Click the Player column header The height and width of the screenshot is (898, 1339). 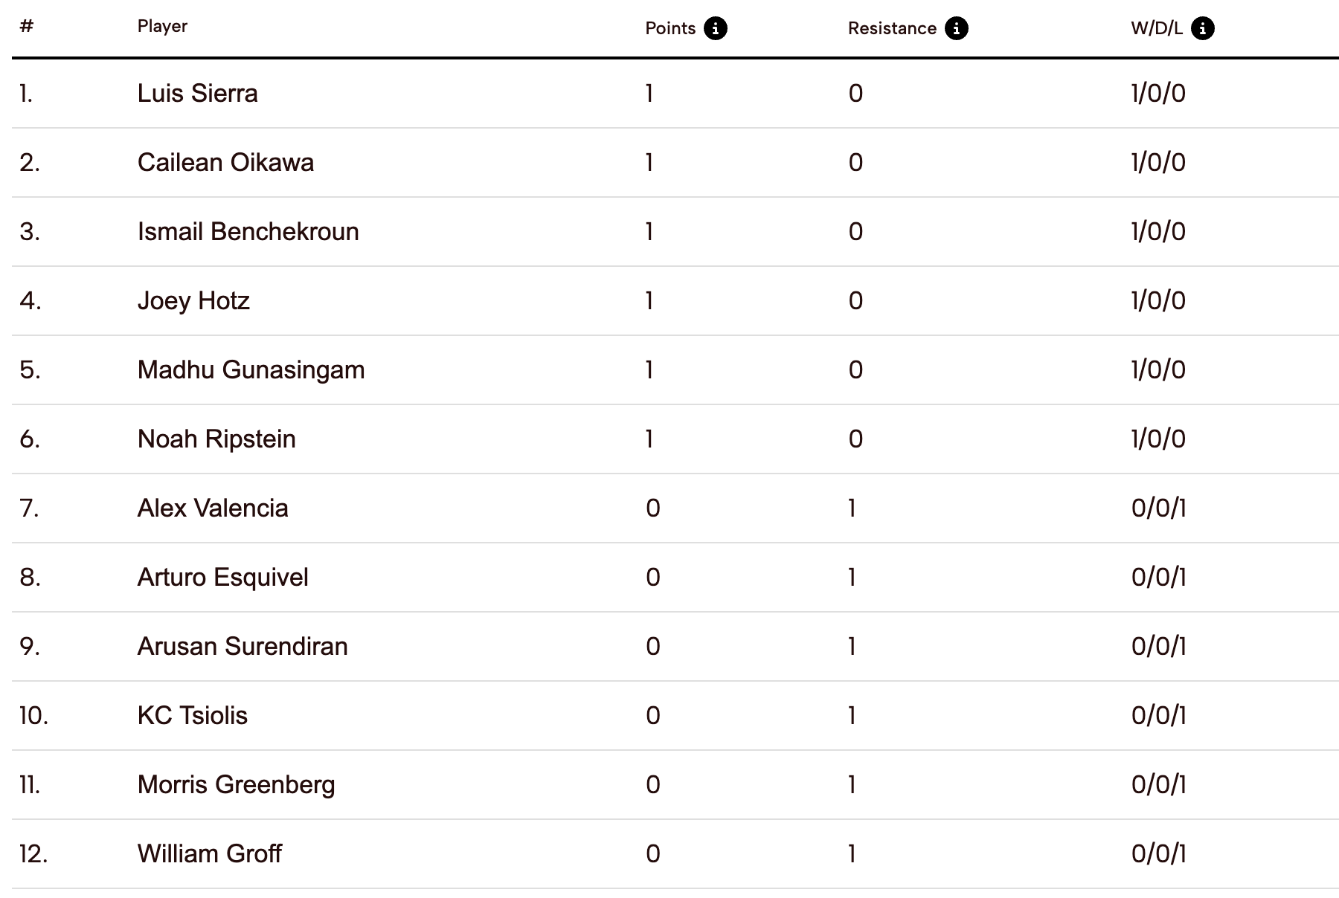[162, 26]
